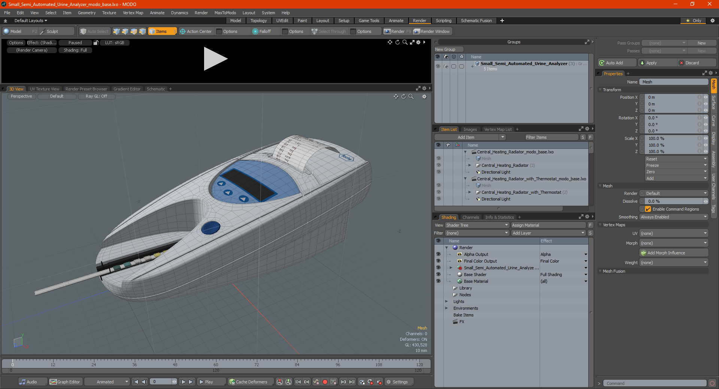Screen dimensions: 719x389
Task: Open the Add Layer dropdown
Action: [x=548, y=233]
